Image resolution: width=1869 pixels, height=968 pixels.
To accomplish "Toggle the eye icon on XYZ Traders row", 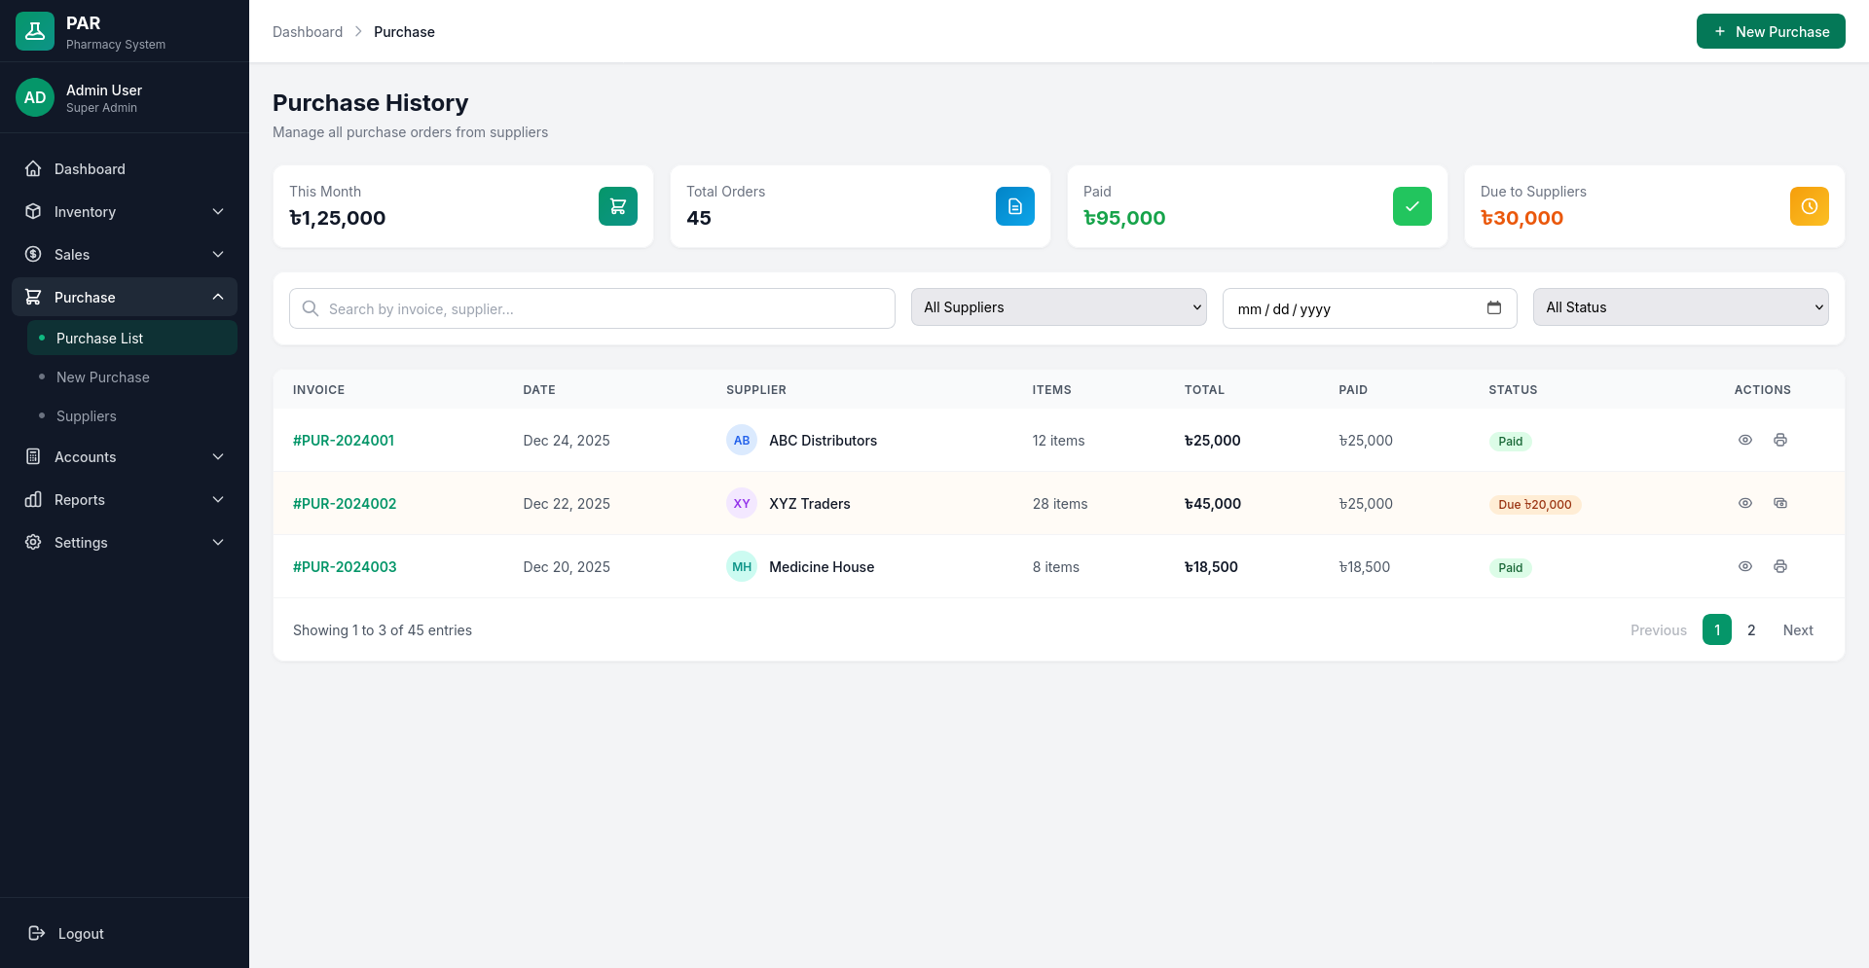I will [x=1744, y=503].
